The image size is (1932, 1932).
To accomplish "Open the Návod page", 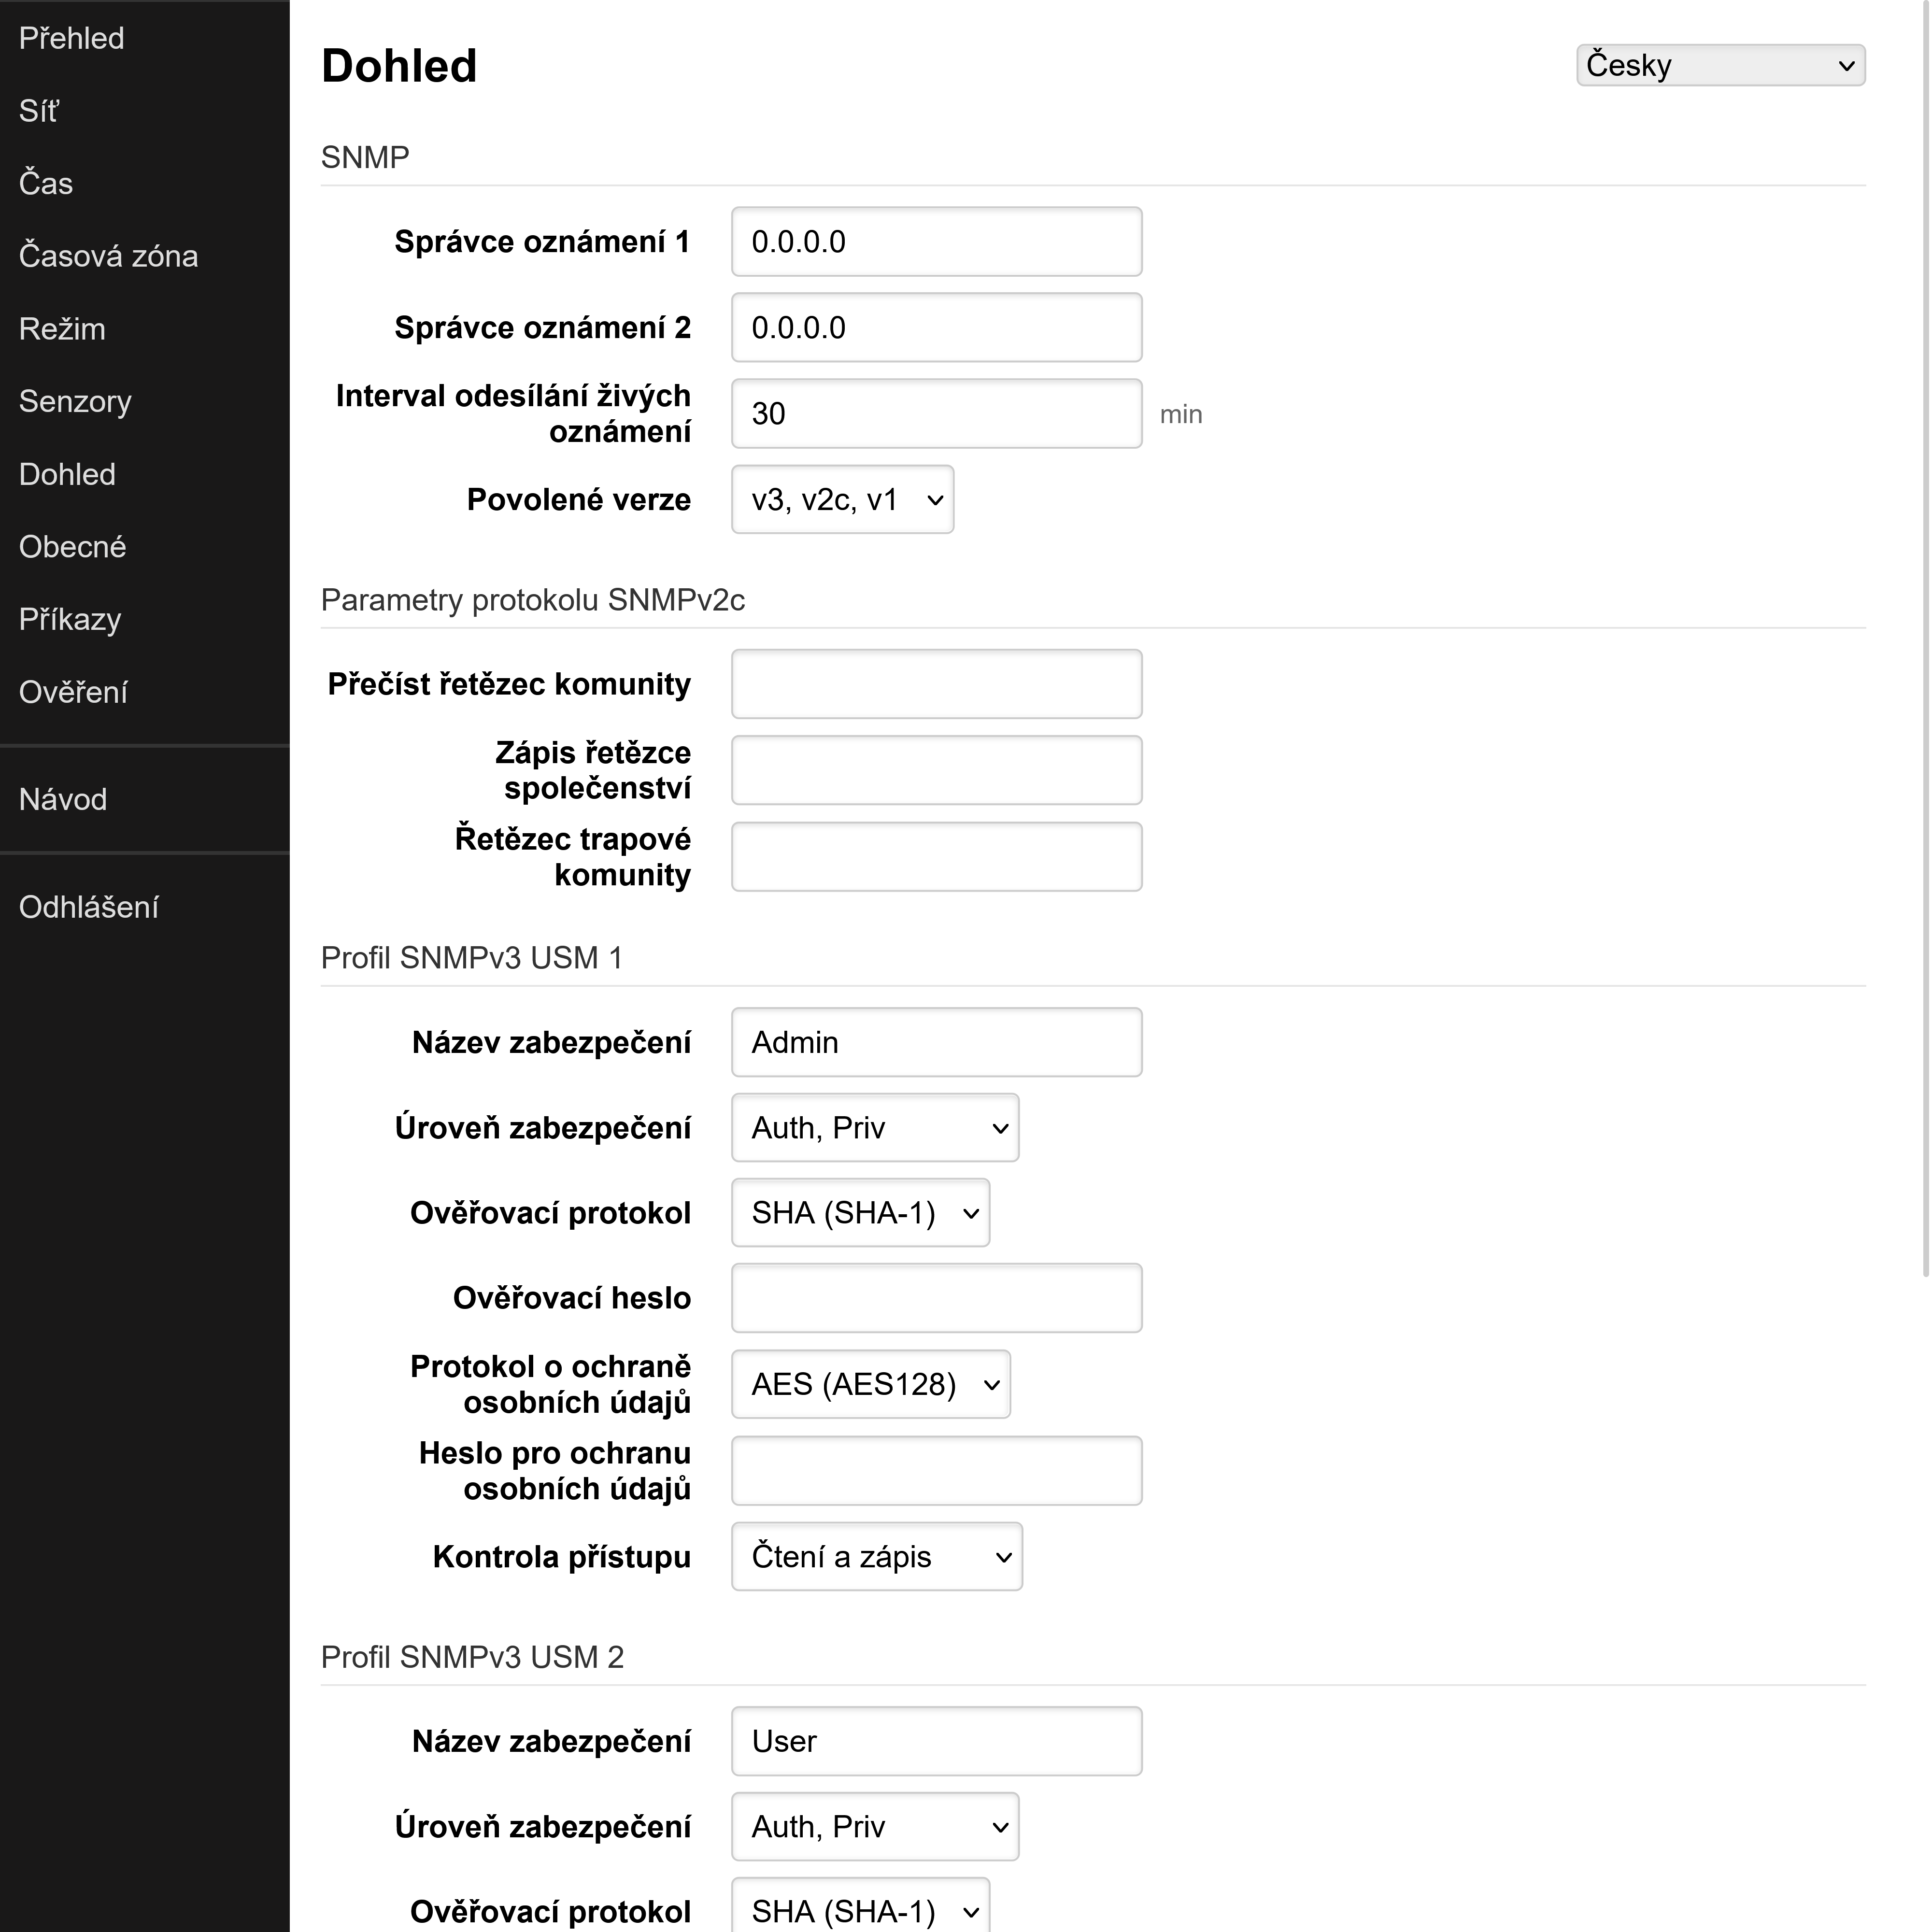I will [x=63, y=798].
